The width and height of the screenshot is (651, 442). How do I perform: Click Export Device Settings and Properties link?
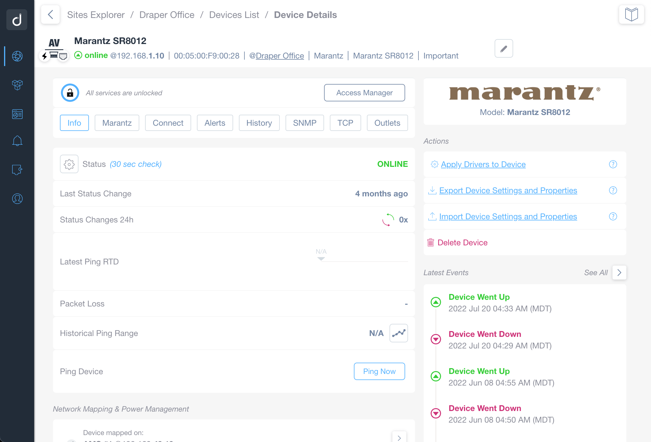click(x=508, y=190)
